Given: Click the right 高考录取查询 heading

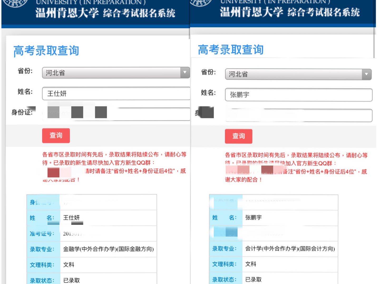Looking at the screenshot, I should (x=231, y=50).
